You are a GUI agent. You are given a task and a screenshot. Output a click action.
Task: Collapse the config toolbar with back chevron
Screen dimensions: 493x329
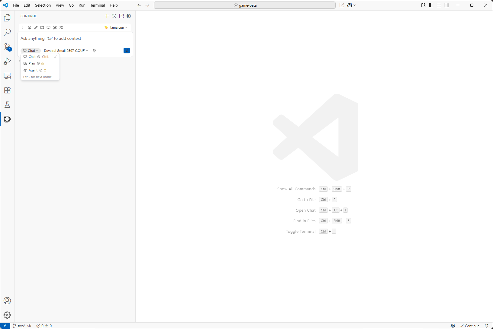coord(23,27)
